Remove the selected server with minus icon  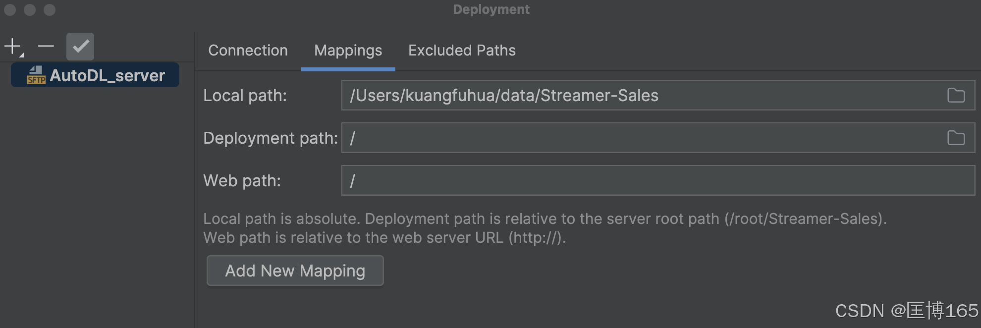tap(46, 47)
